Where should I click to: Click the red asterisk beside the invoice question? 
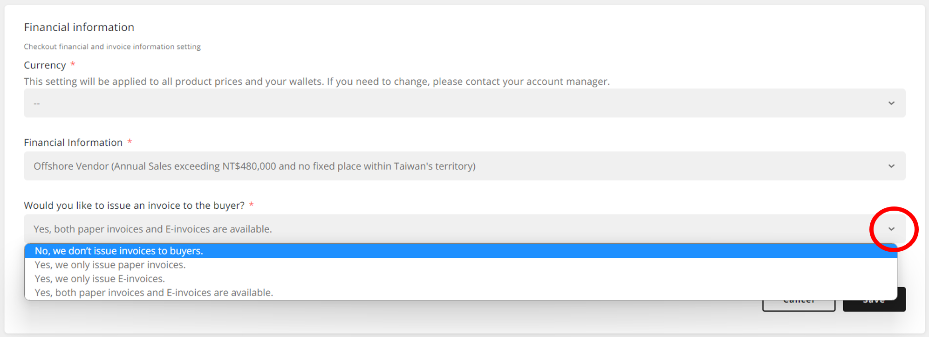pyautogui.click(x=251, y=205)
